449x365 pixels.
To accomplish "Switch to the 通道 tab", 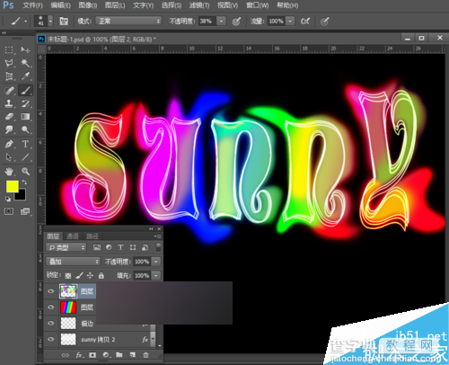I will 72,236.
